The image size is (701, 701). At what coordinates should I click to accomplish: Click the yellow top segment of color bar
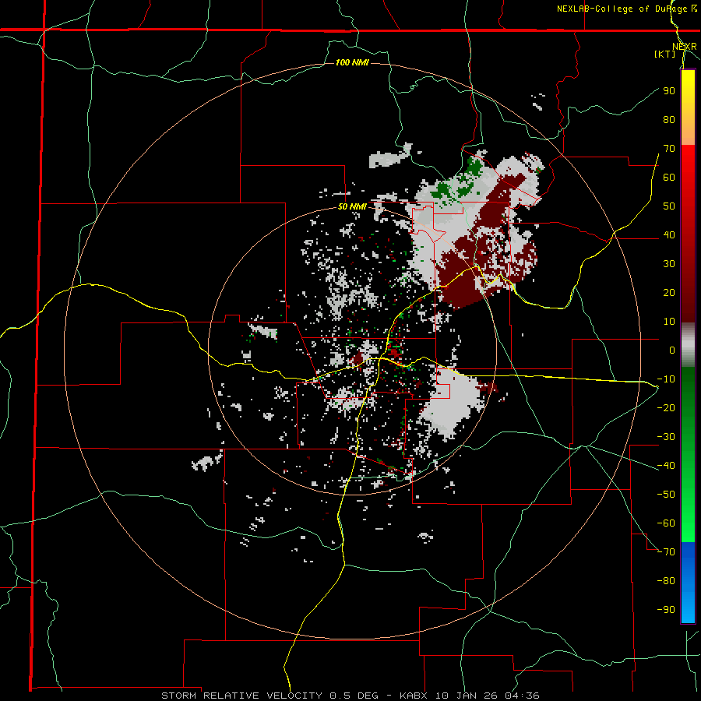[x=688, y=107]
